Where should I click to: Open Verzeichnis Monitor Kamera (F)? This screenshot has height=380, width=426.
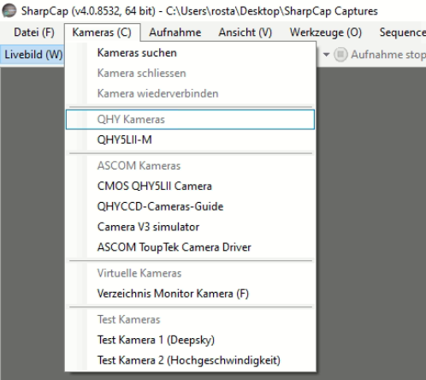[190, 294]
